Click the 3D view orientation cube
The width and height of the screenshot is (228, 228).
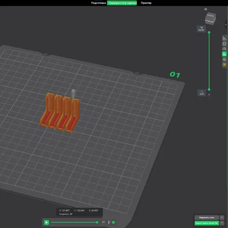pos(210,19)
